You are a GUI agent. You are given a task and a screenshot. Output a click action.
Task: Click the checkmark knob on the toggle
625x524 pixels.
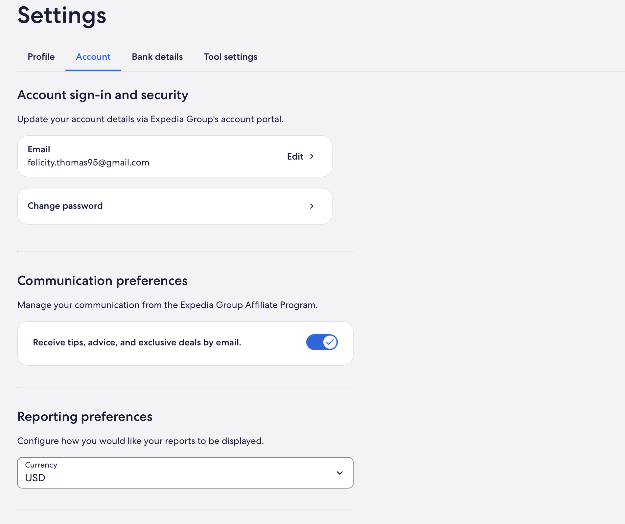click(x=330, y=342)
